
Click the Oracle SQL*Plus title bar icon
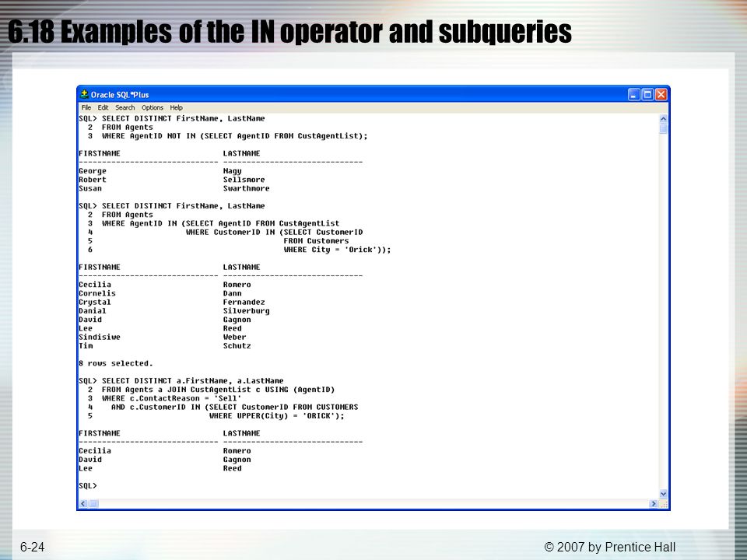coord(84,94)
